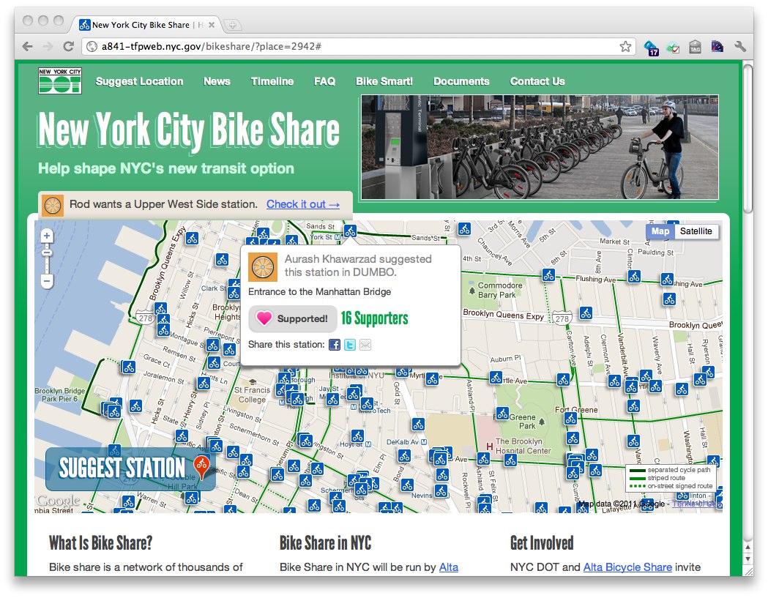The height and width of the screenshot is (598, 768).
Task: Click the NYC DOT logo
Action: (x=60, y=81)
